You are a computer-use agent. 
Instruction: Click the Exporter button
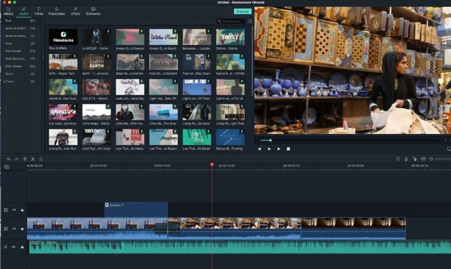click(242, 11)
